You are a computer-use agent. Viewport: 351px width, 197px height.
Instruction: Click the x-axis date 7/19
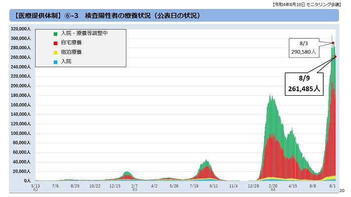(x=194, y=186)
